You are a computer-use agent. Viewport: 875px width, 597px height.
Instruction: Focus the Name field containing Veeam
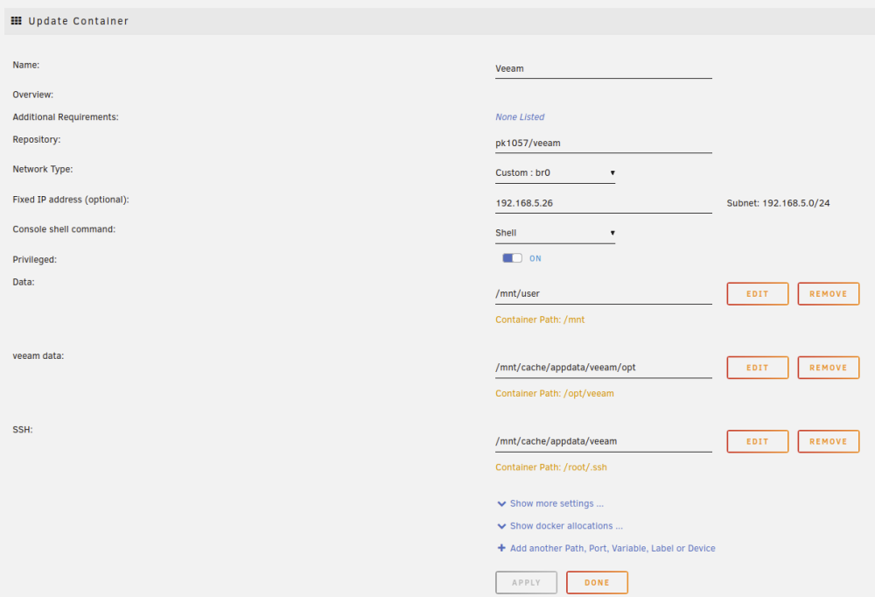click(603, 68)
